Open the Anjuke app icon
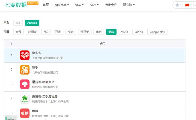Image resolution: width=196 pixels, height=120 pixels. pos(25,99)
